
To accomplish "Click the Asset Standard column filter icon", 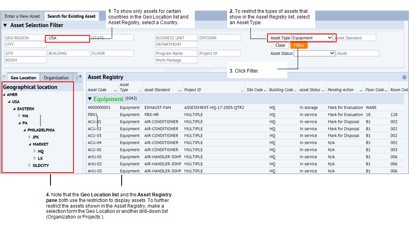I will coord(179,90).
